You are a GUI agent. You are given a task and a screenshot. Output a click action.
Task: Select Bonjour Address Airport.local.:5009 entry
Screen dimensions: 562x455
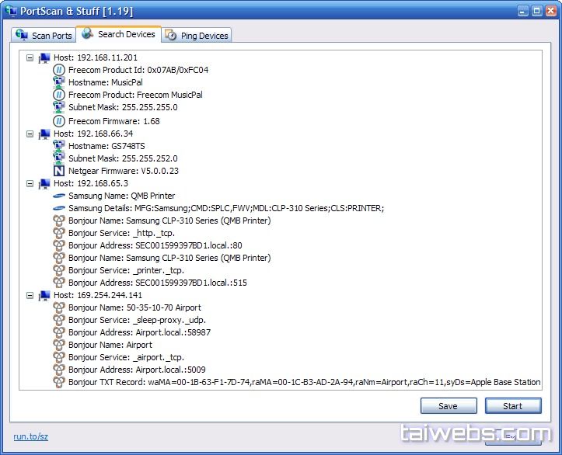pos(137,370)
